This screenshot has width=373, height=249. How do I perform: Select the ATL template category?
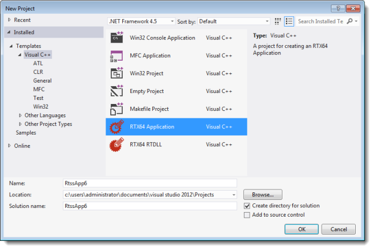pyautogui.click(x=38, y=64)
